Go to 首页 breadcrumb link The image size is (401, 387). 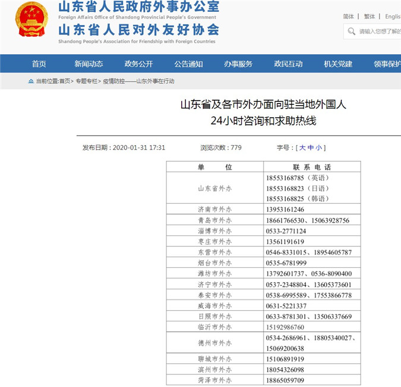point(65,81)
